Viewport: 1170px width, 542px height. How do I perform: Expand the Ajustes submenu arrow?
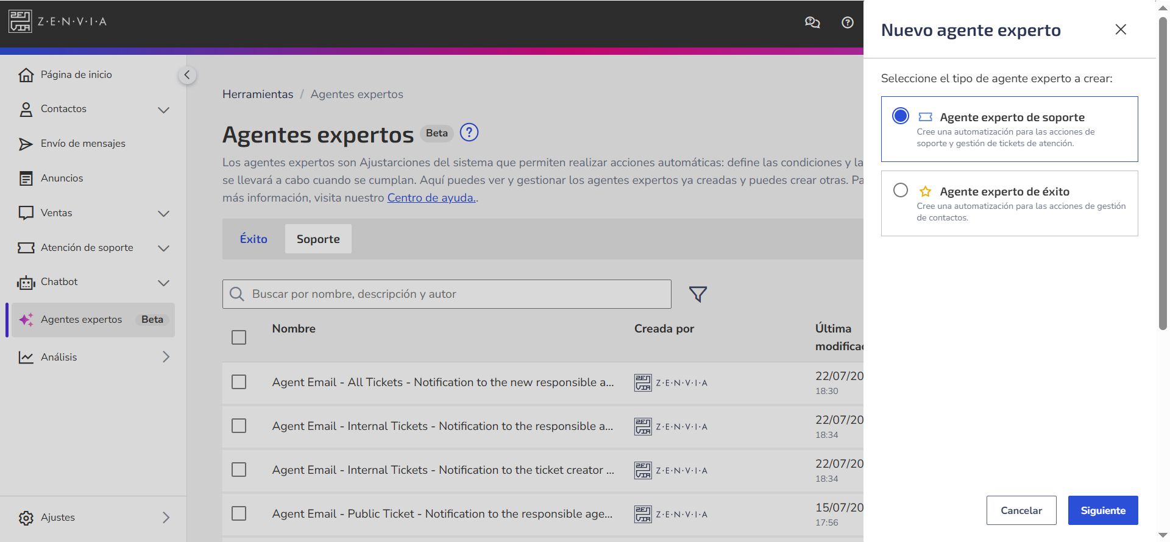pyautogui.click(x=166, y=518)
